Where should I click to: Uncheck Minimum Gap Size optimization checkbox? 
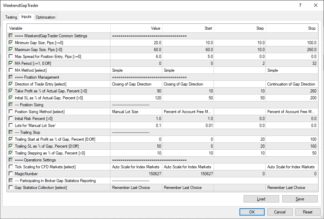point(11,43)
